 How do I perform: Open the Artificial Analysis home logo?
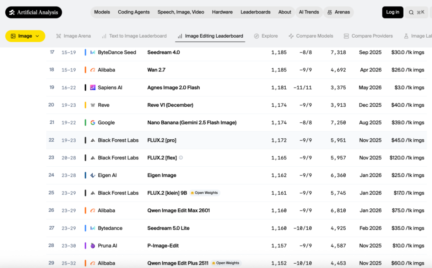click(33, 12)
